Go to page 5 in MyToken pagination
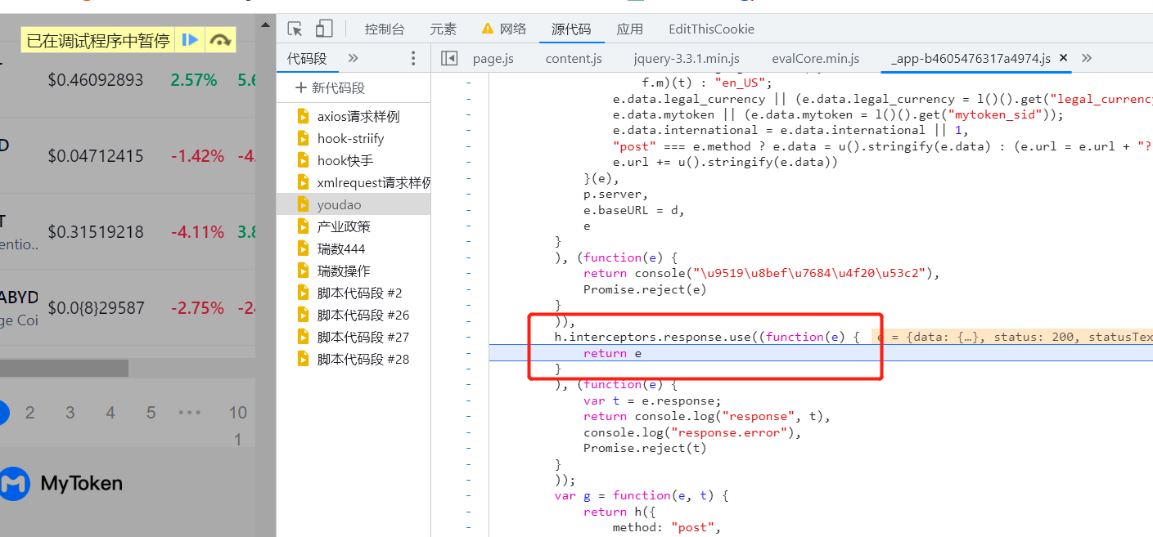Image resolution: width=1153 pixels, height=537 pixels. (x=151, y=413)
